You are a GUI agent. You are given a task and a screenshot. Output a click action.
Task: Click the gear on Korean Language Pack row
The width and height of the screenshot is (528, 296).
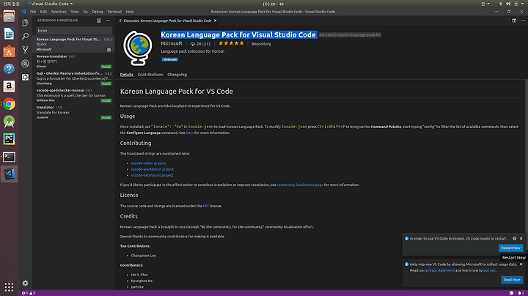109,50
